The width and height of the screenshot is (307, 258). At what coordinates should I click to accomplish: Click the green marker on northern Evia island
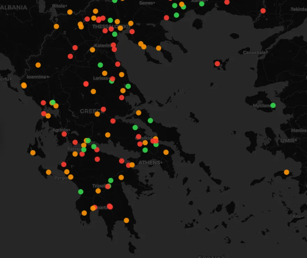click(150, 120)
